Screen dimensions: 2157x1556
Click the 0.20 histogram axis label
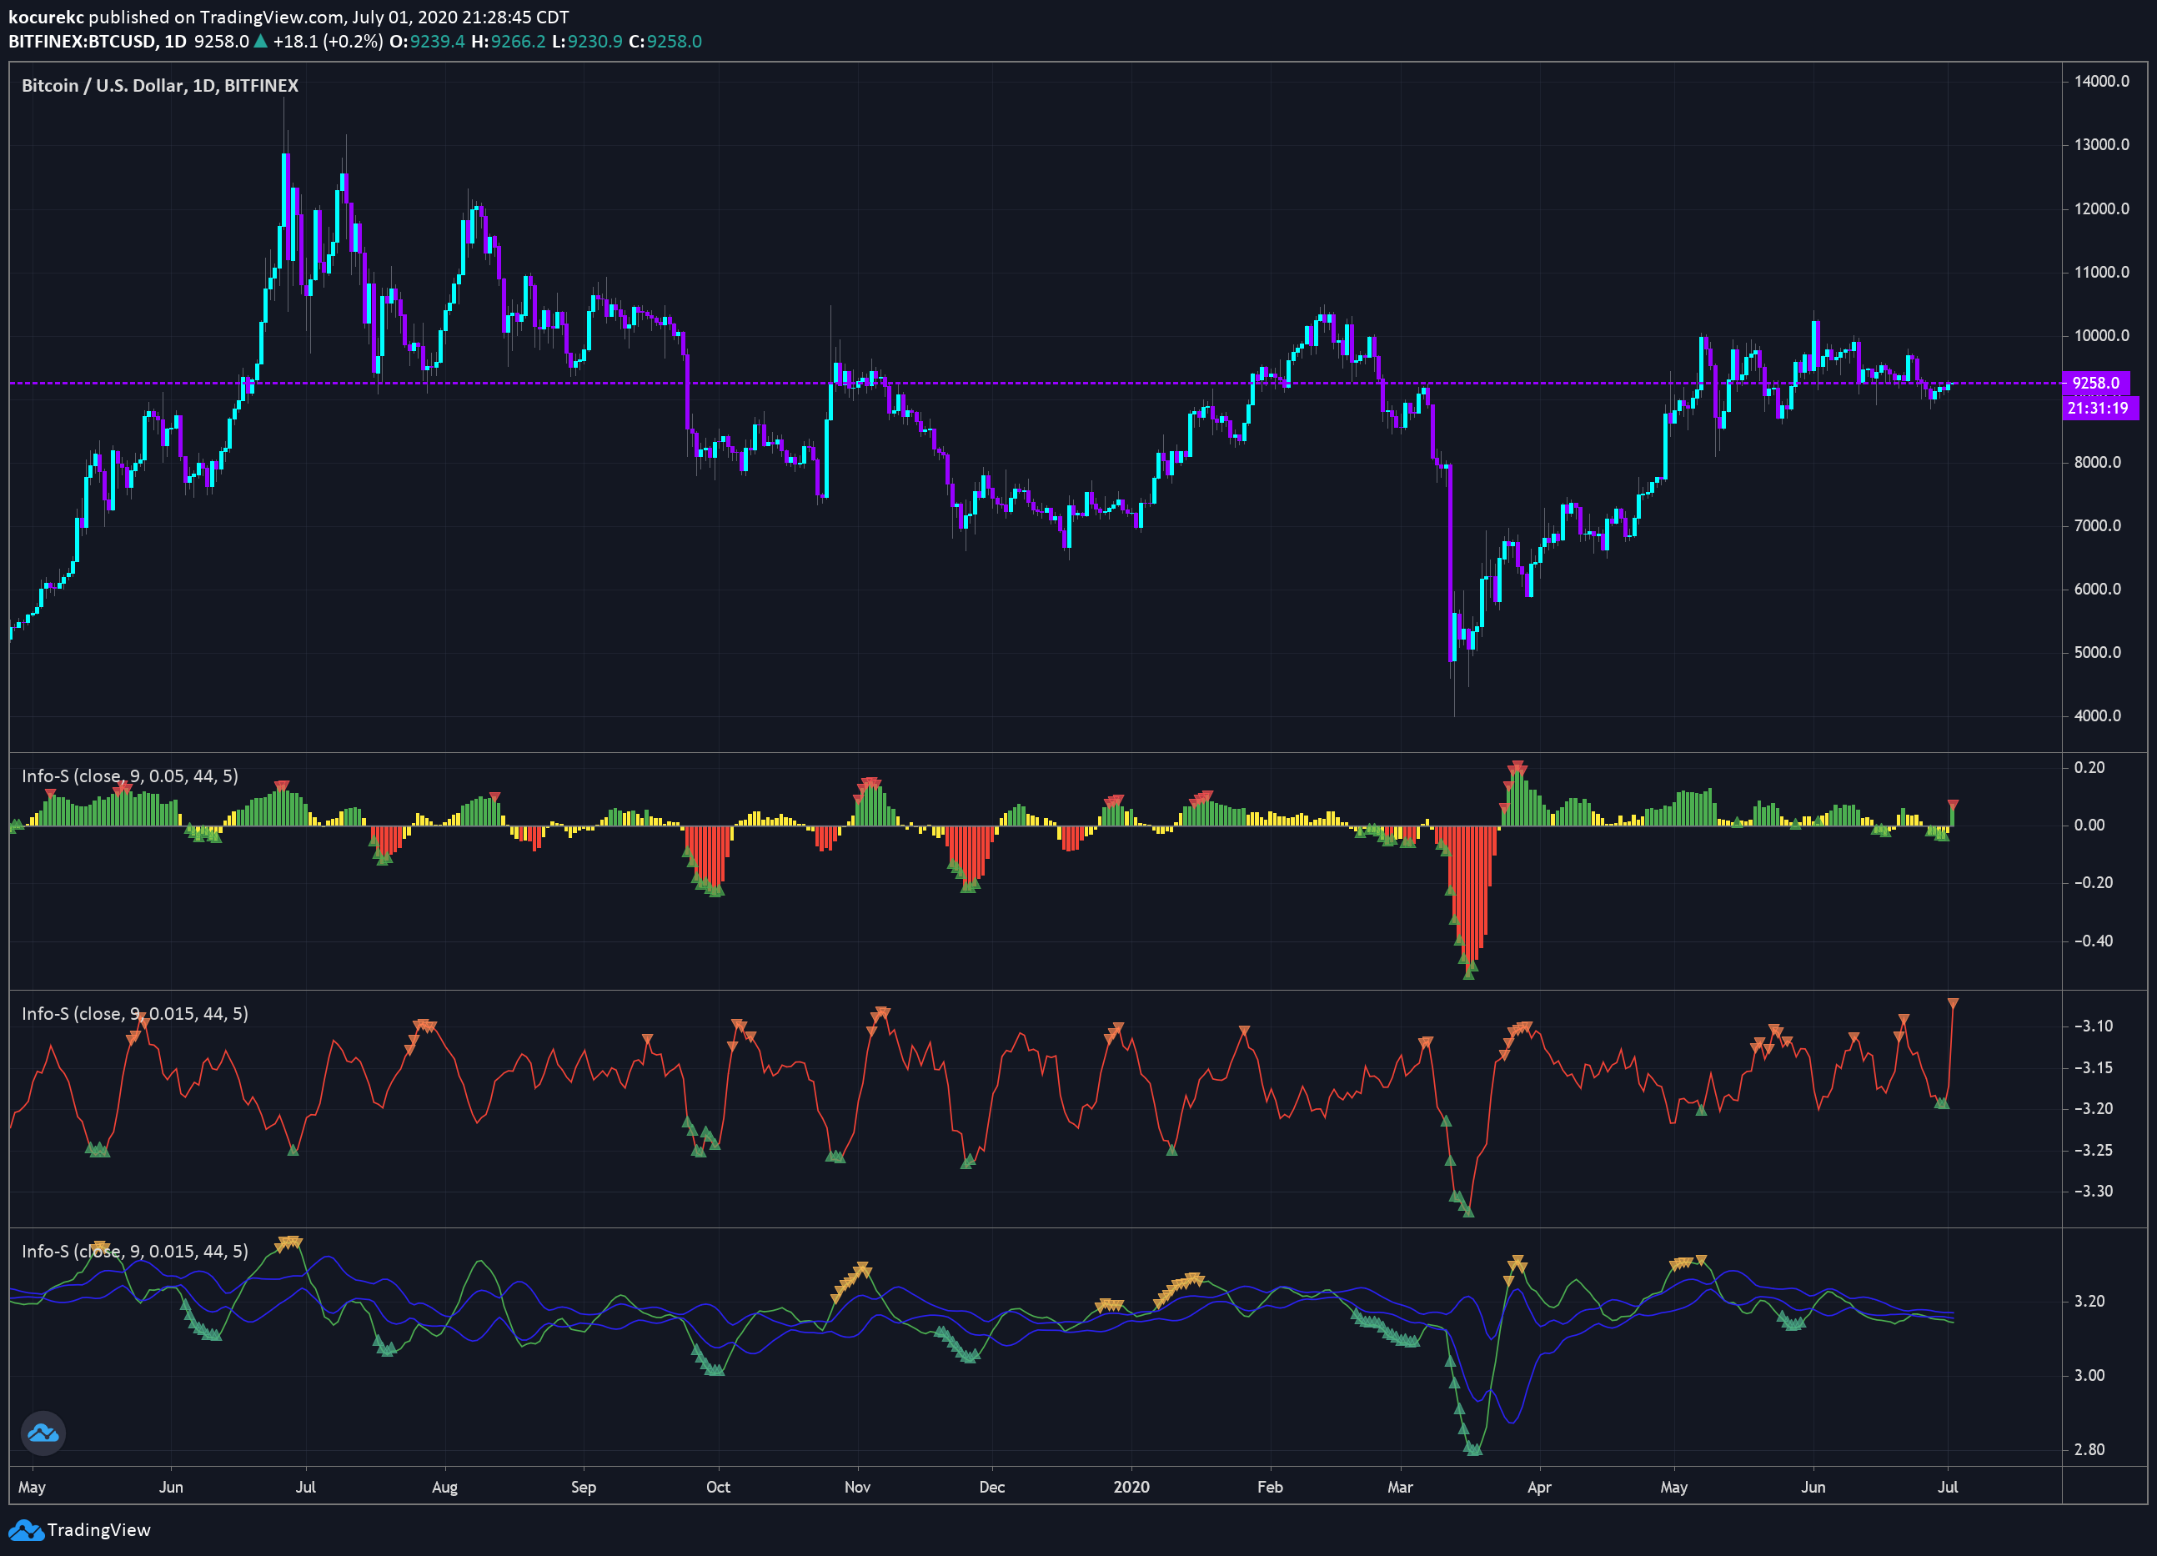2089,767
